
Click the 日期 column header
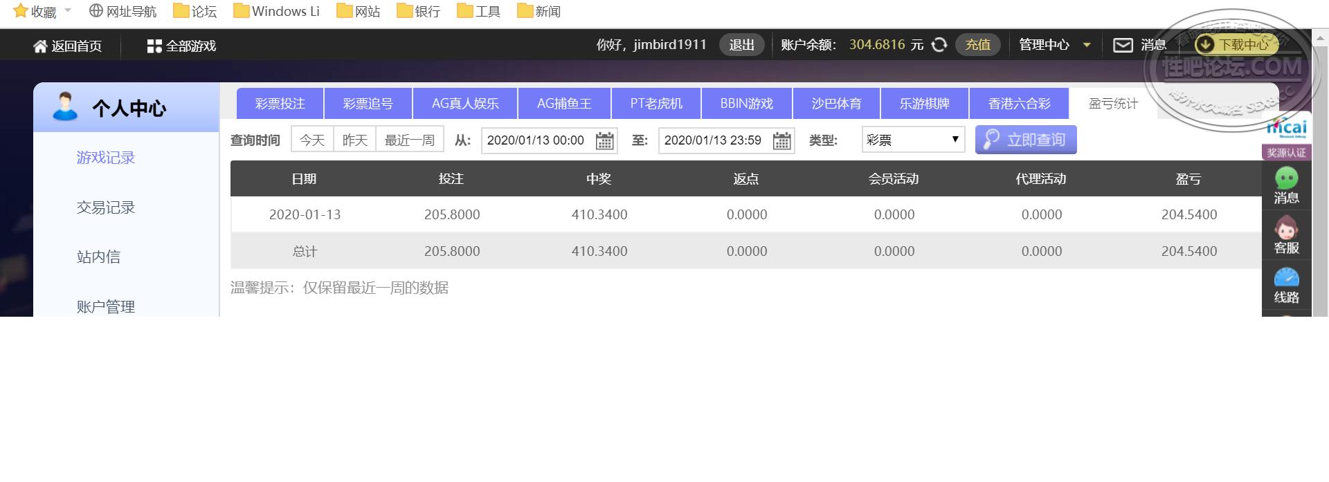(x=304, y=179)
